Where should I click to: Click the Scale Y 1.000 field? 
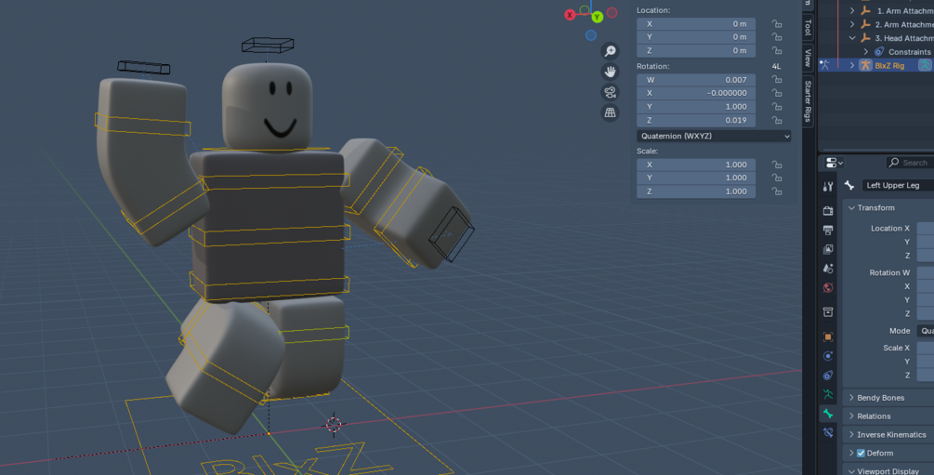pyautogui.click(x=696, y=178)
